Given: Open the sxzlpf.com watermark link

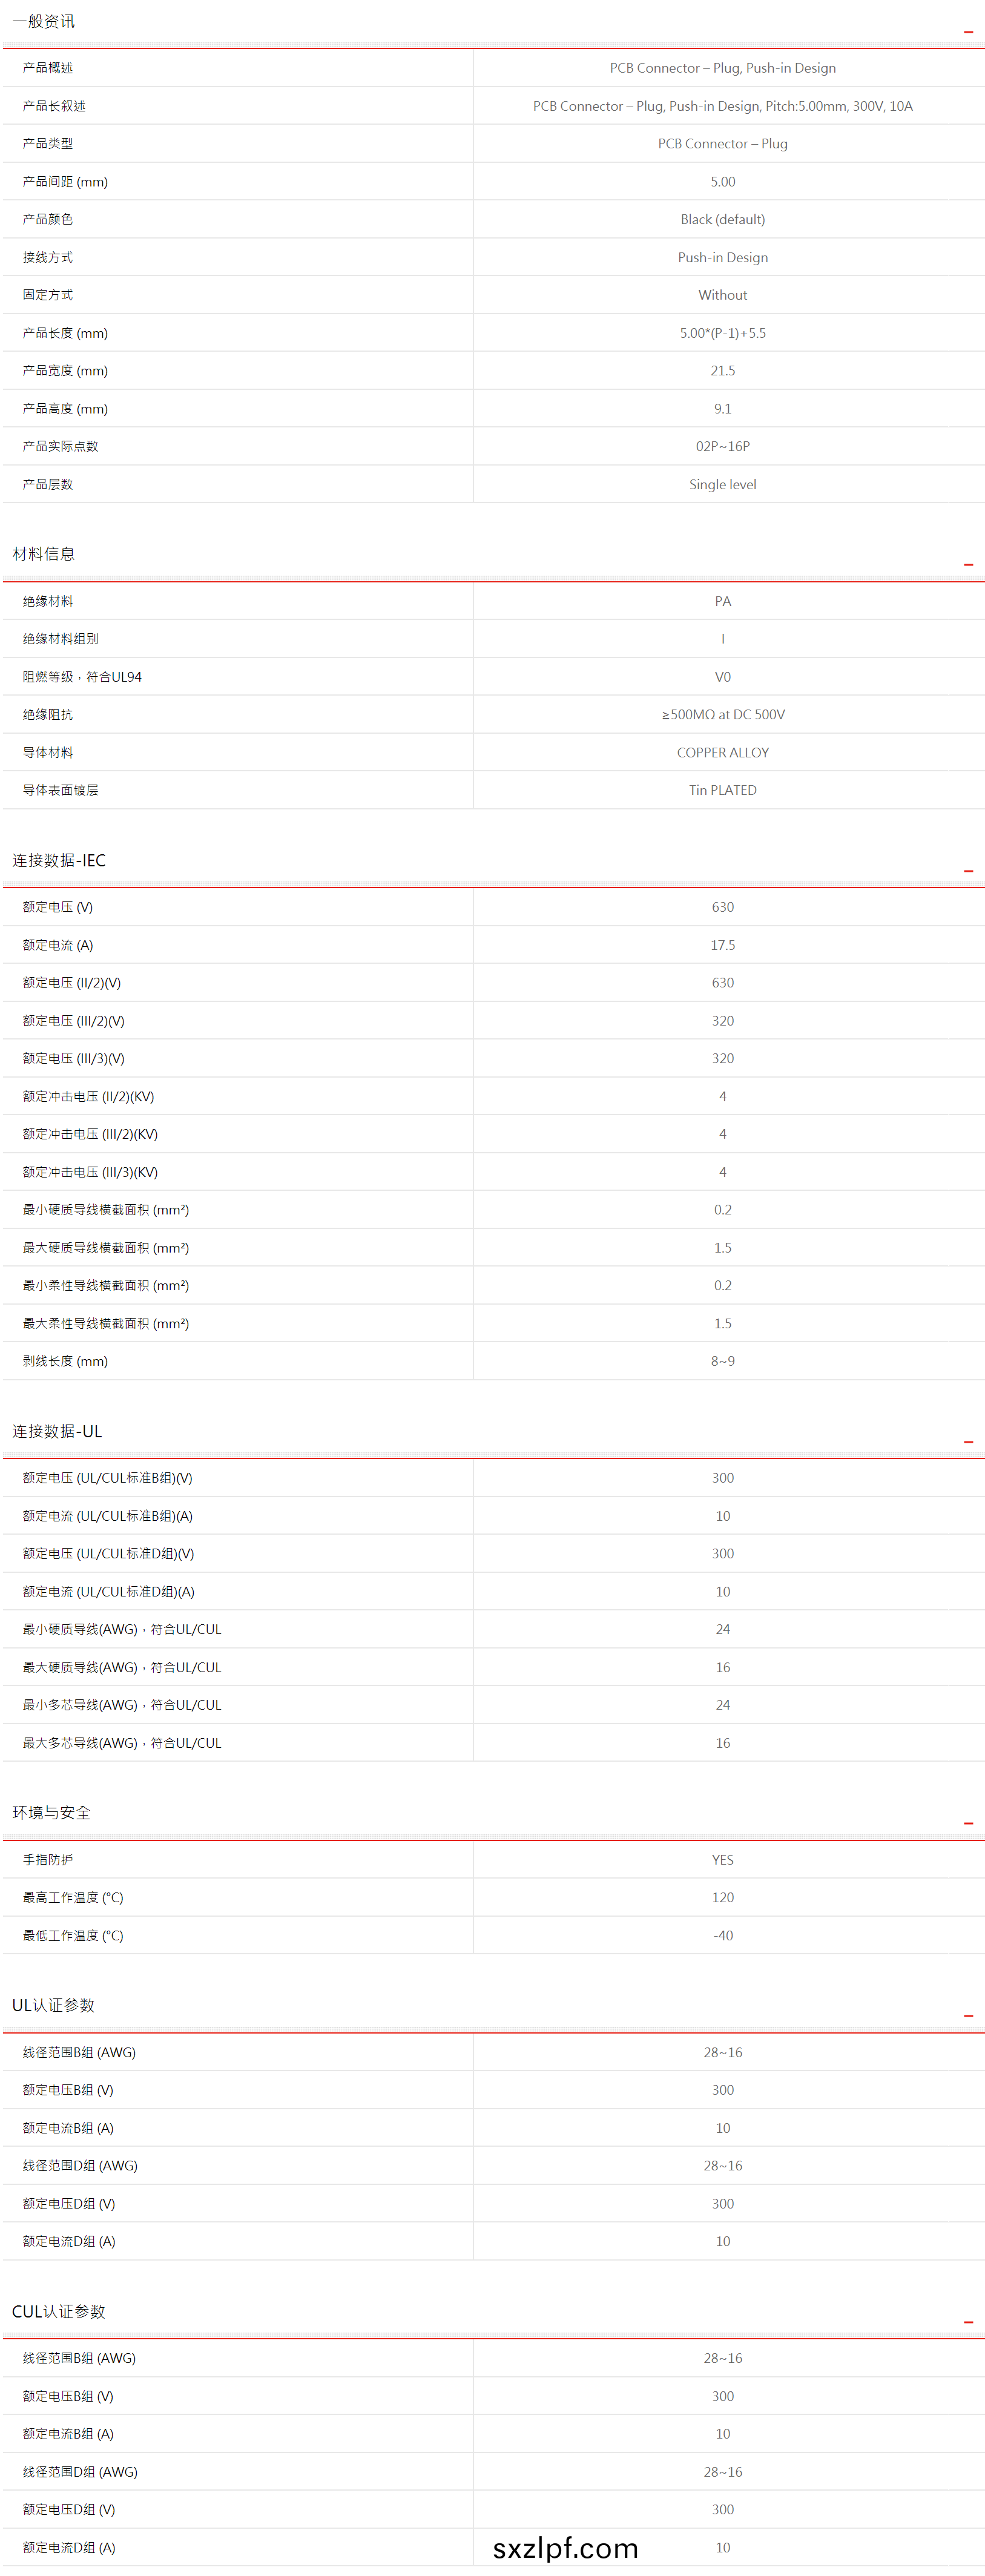Looking at the screenshot, I should click(x=565, y=2548).
